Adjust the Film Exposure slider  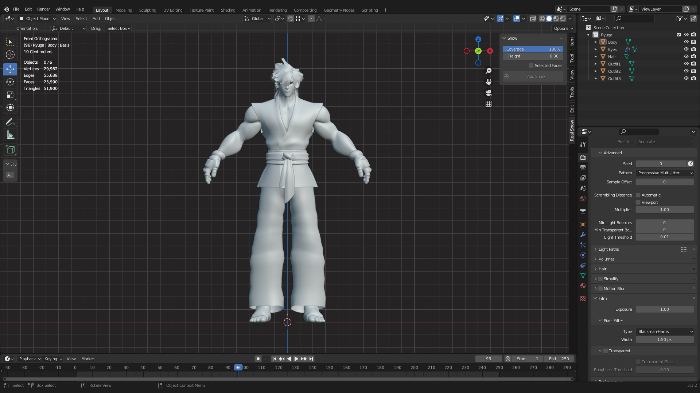click(665, 309)
